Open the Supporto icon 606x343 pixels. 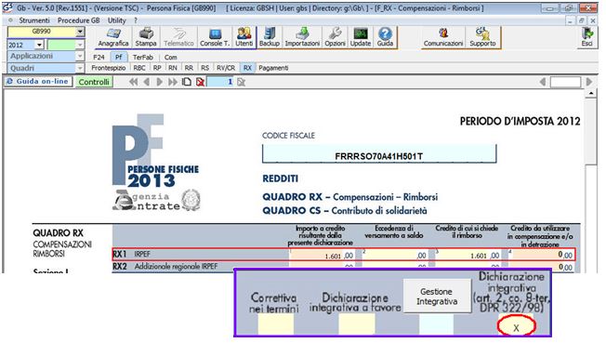click(482, 37)
